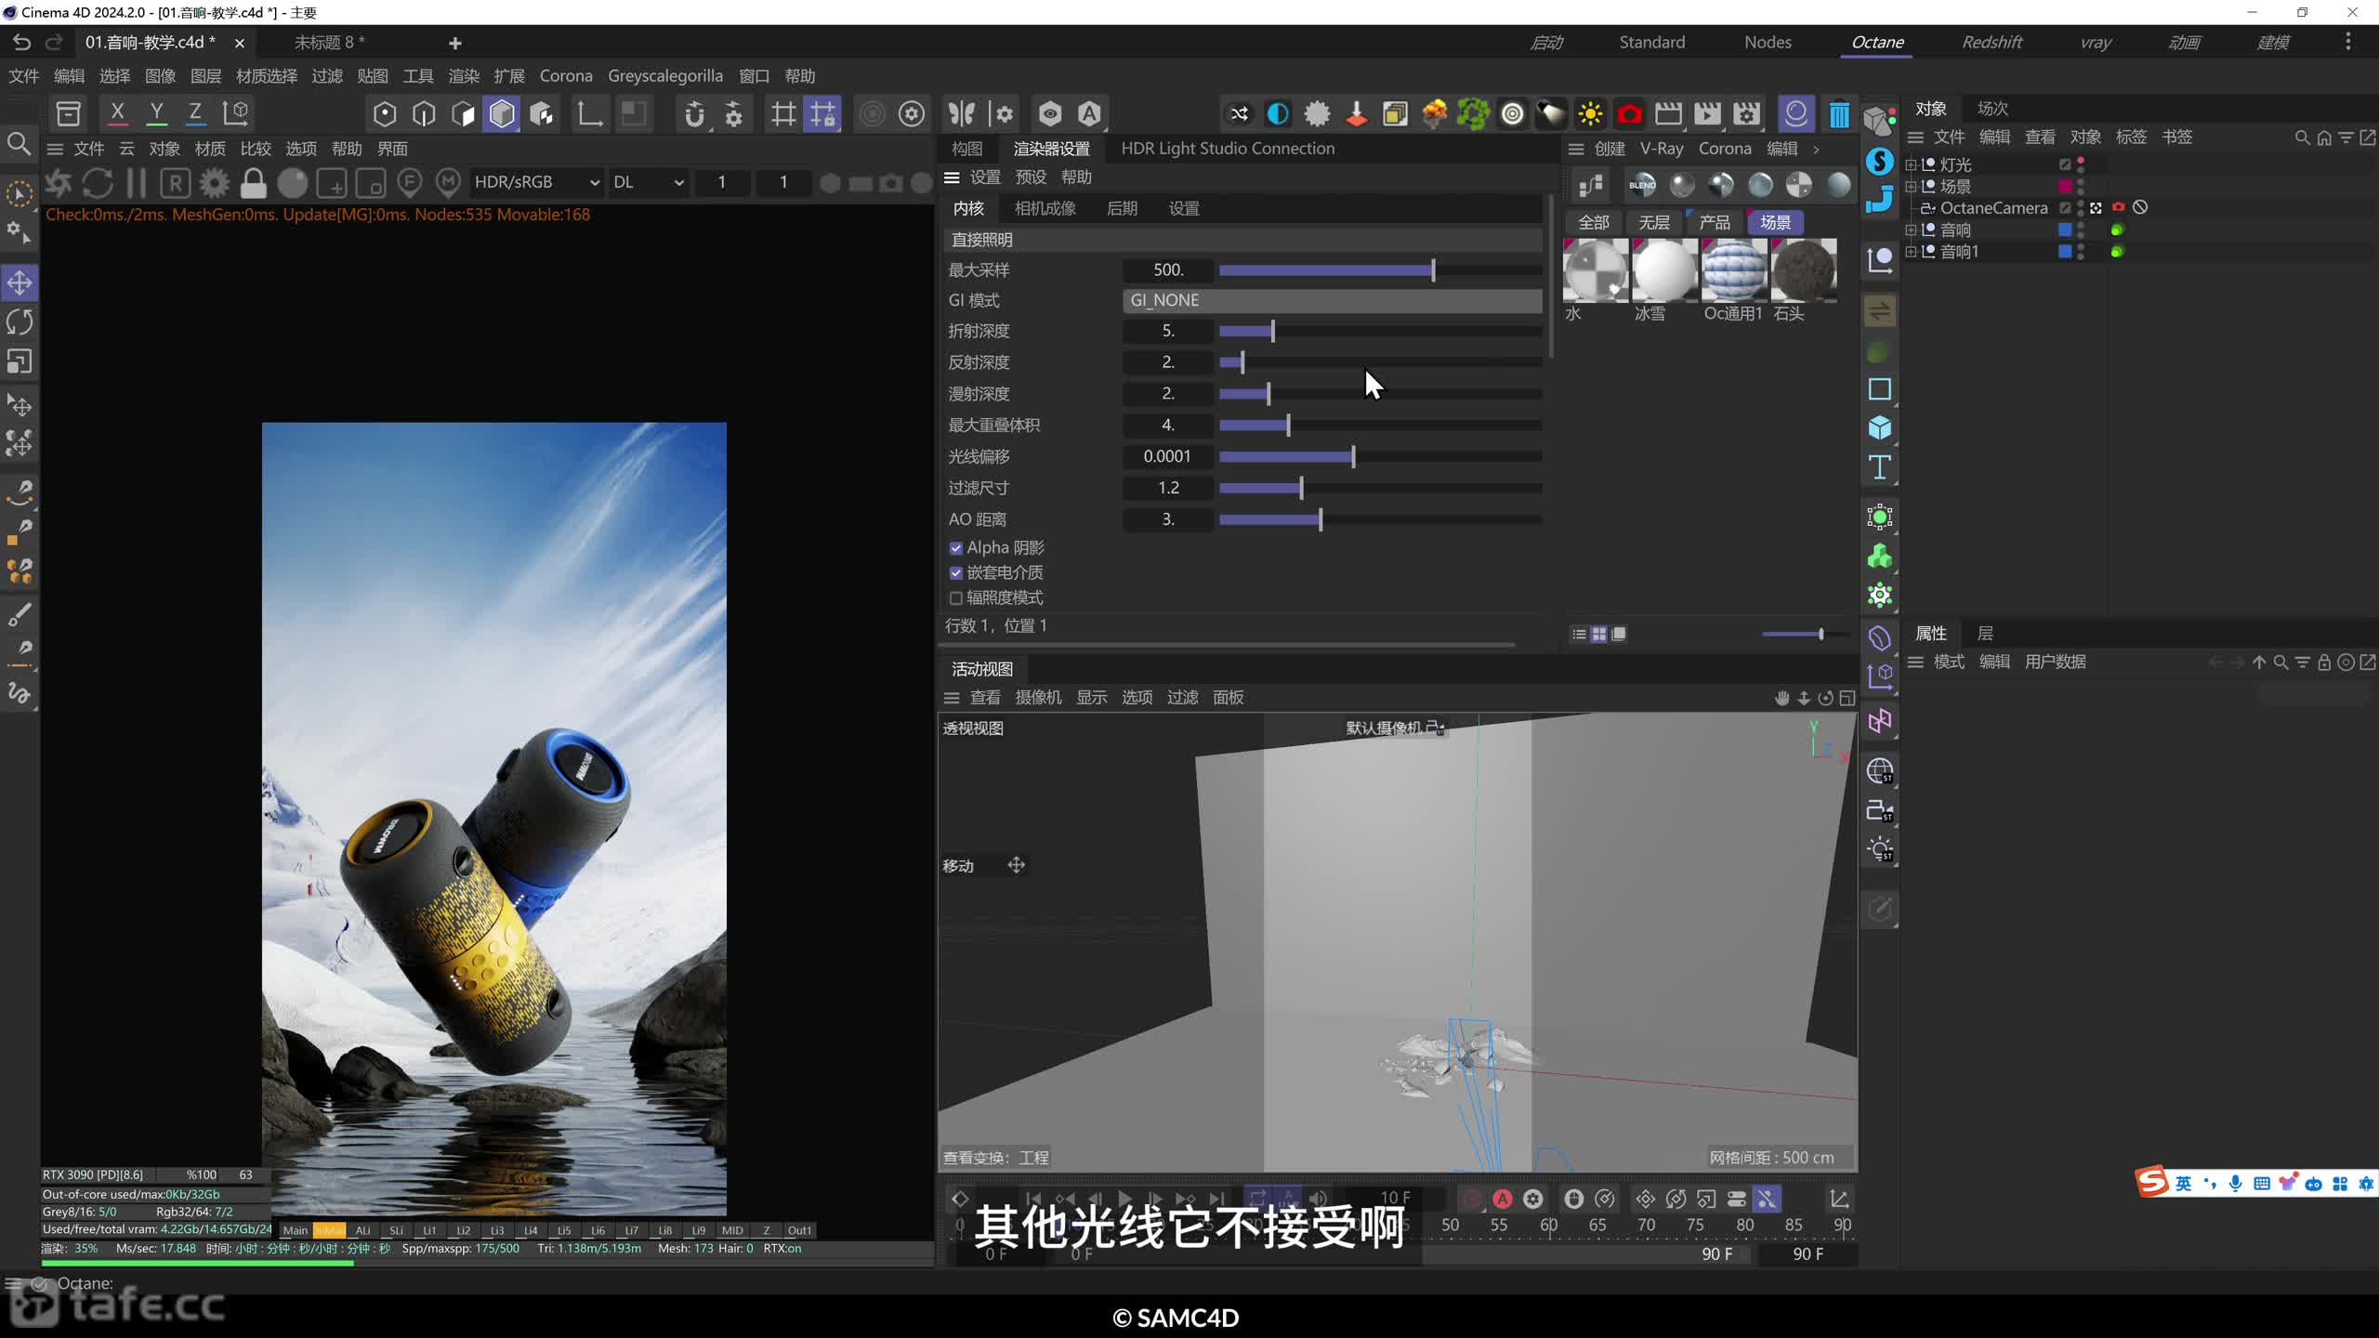2379x1338 pixels.
Task: Toggle X axis lock icon
Action: pos(117,113)
